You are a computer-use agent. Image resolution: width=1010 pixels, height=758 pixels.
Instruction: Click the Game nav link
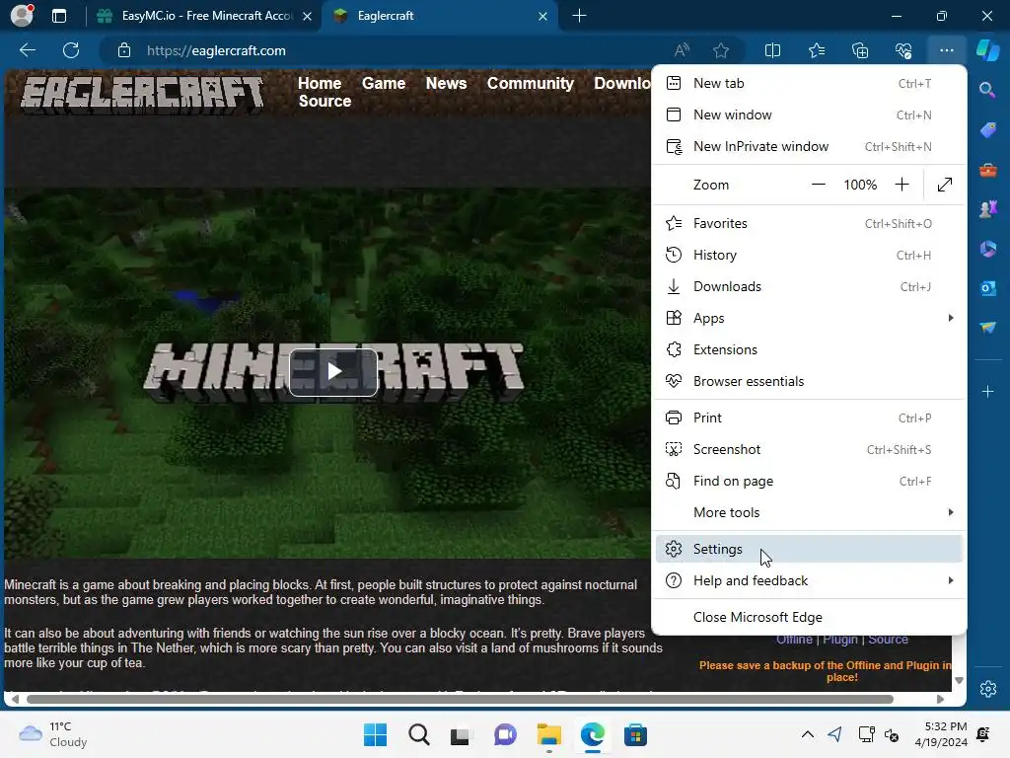pos(384,83)
